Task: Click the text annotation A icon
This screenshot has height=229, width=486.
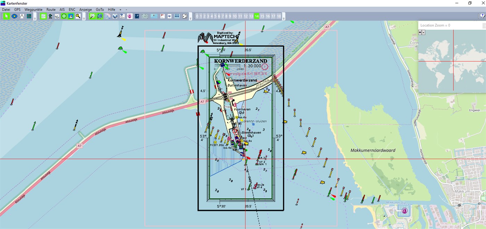Action: point(22,16)
